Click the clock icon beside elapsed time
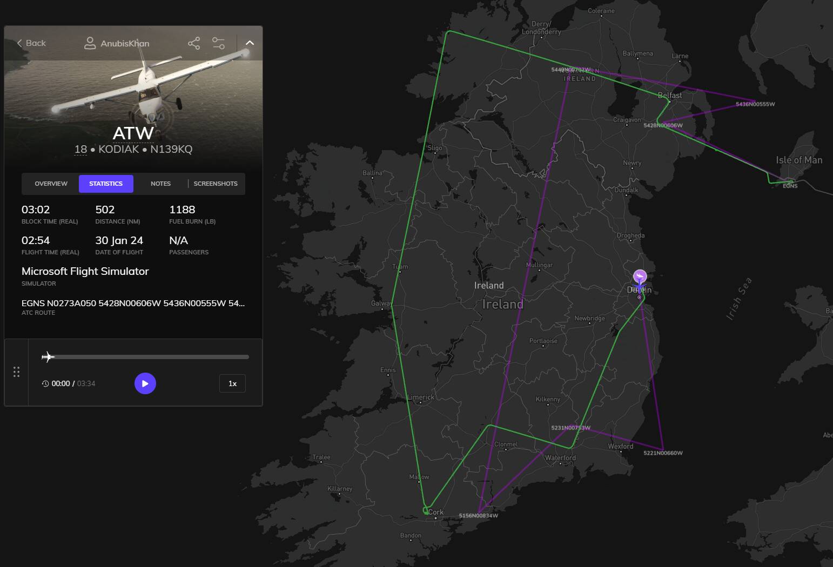This screenshot has width=833, height=567. tap(45, 383)
